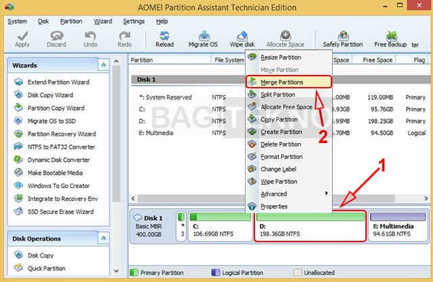This screenshot has height=282, width=433.
Task: Expand the Advanced submenu arrow
Action: (326, 194)
